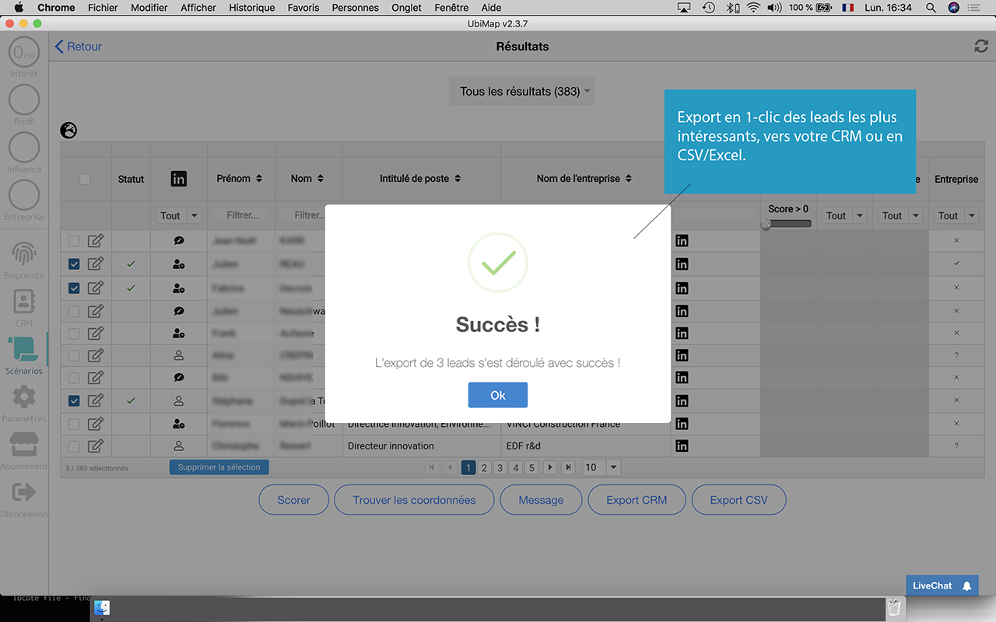Open Finder from the Dock
This screenshot has height=622, width=996.
pos(102,608)
